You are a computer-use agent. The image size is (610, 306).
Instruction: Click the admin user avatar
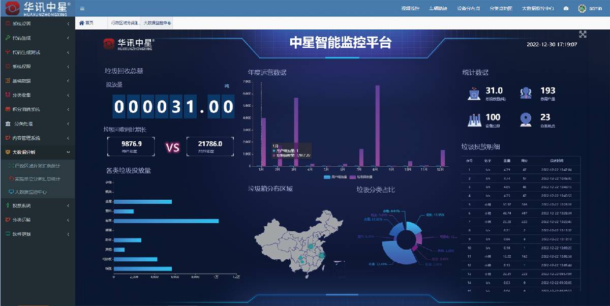582,9
